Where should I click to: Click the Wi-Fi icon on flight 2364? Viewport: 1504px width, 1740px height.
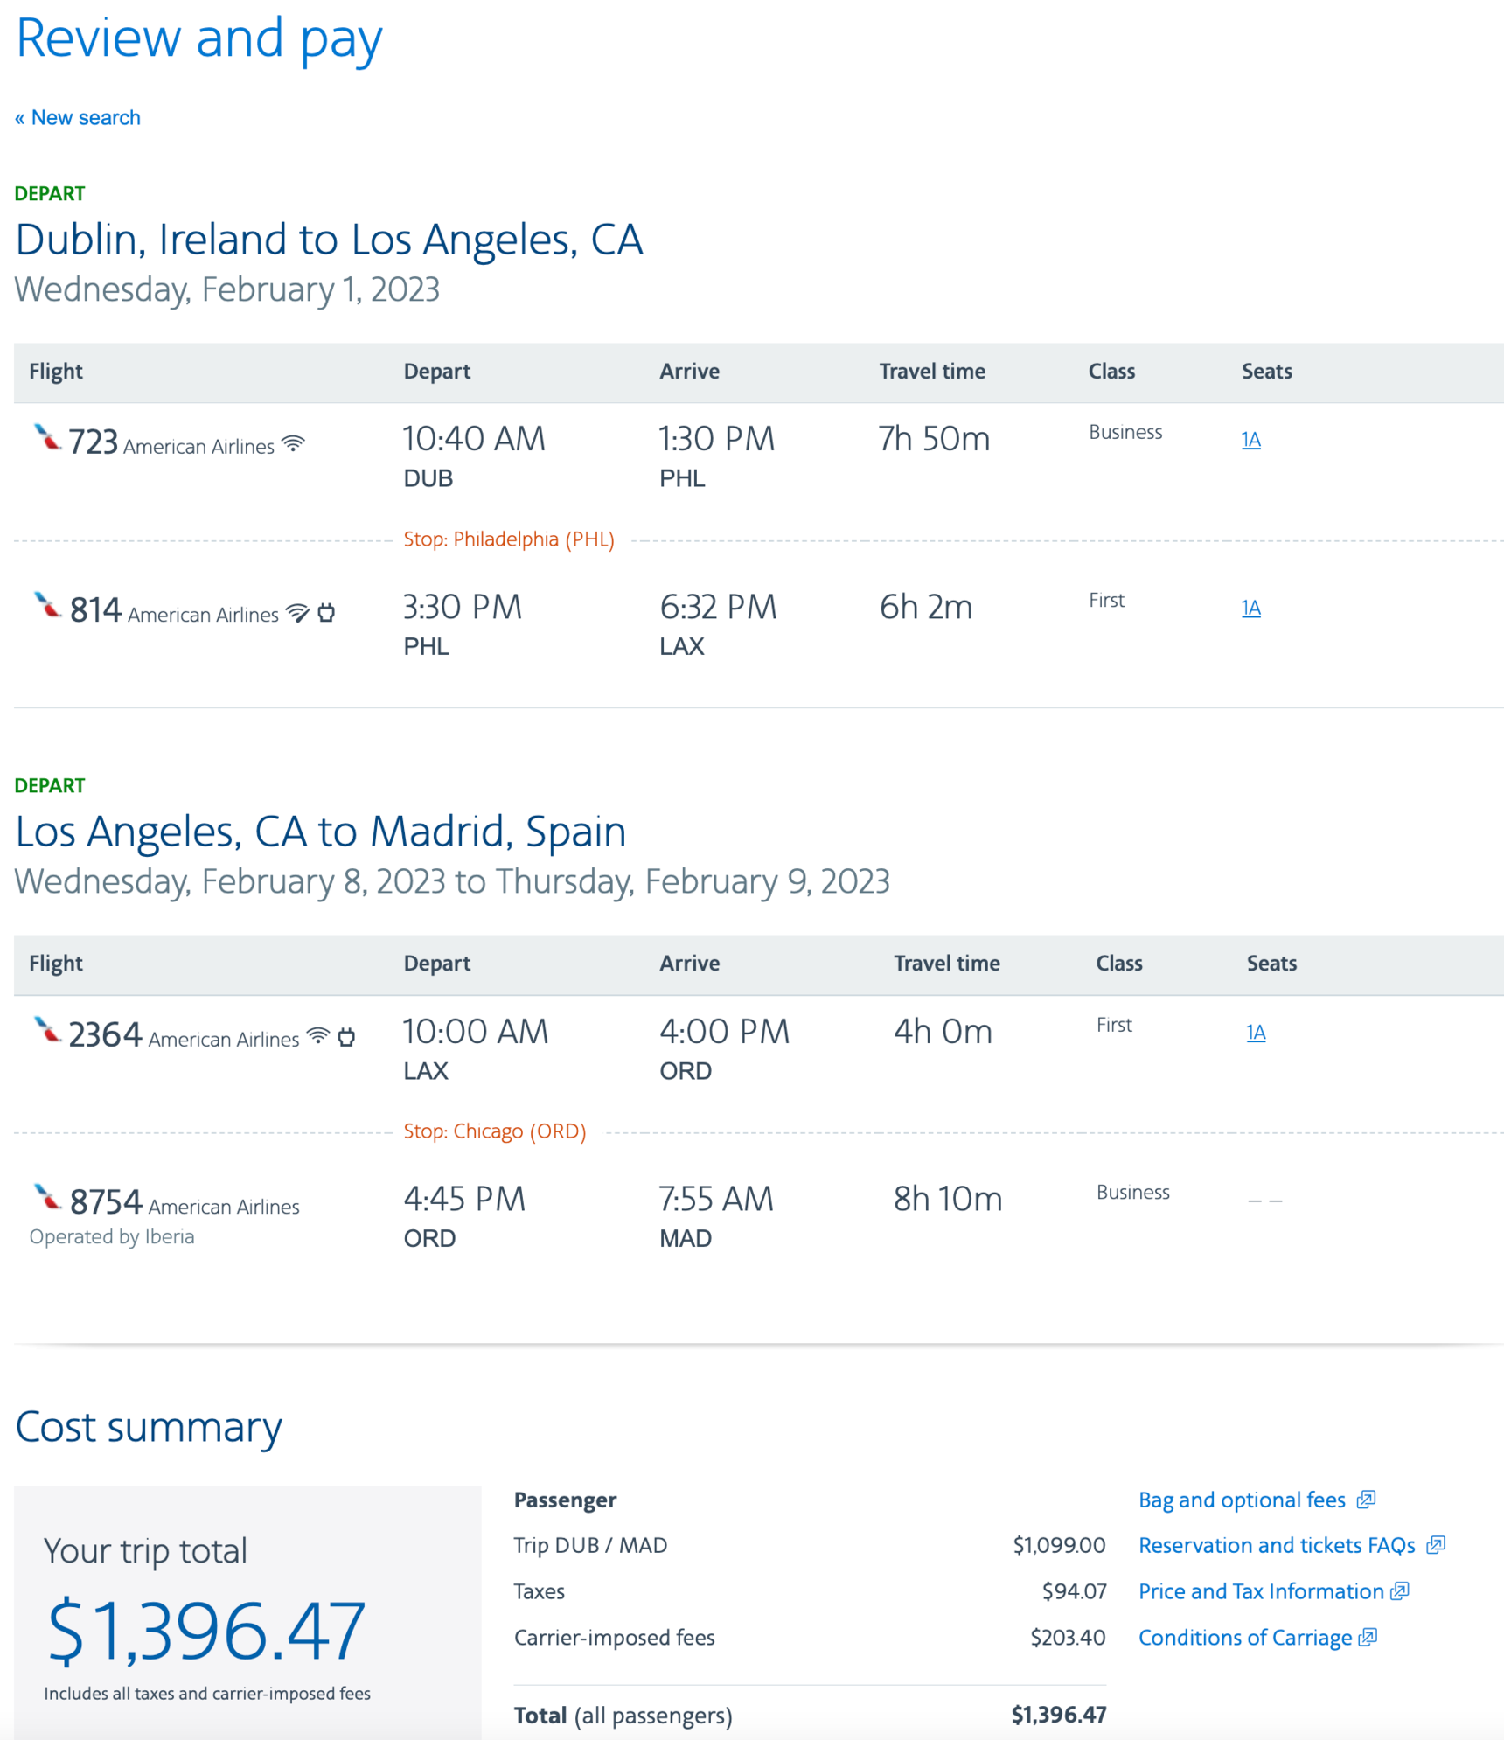point(319,1036)
